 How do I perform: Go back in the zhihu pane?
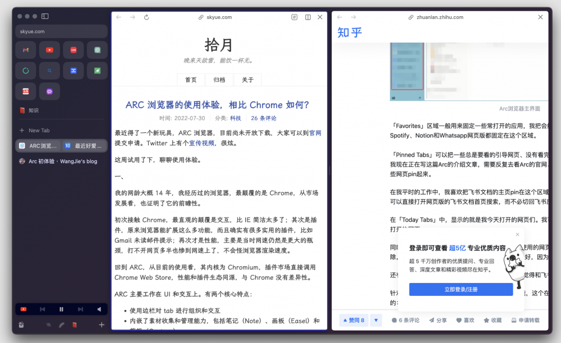pos(339,17)
